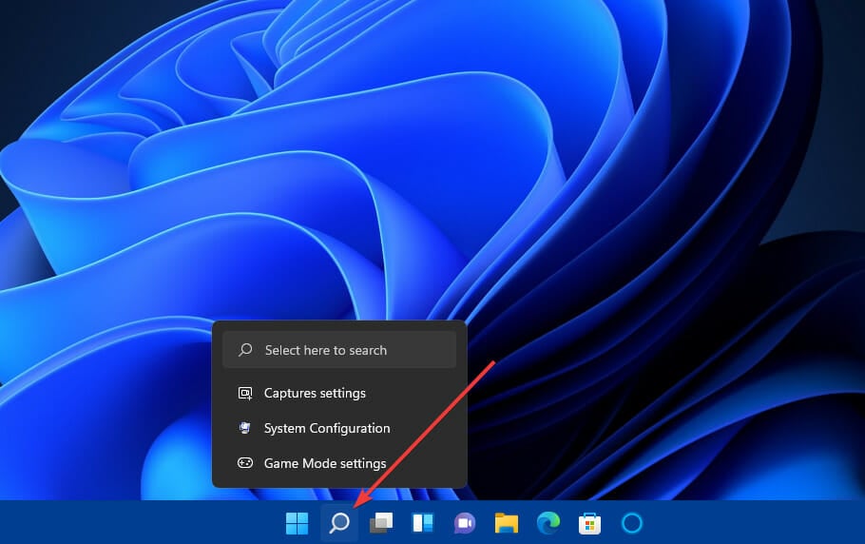Open Game Mode settings entry
865x544 pixels.
339,463
